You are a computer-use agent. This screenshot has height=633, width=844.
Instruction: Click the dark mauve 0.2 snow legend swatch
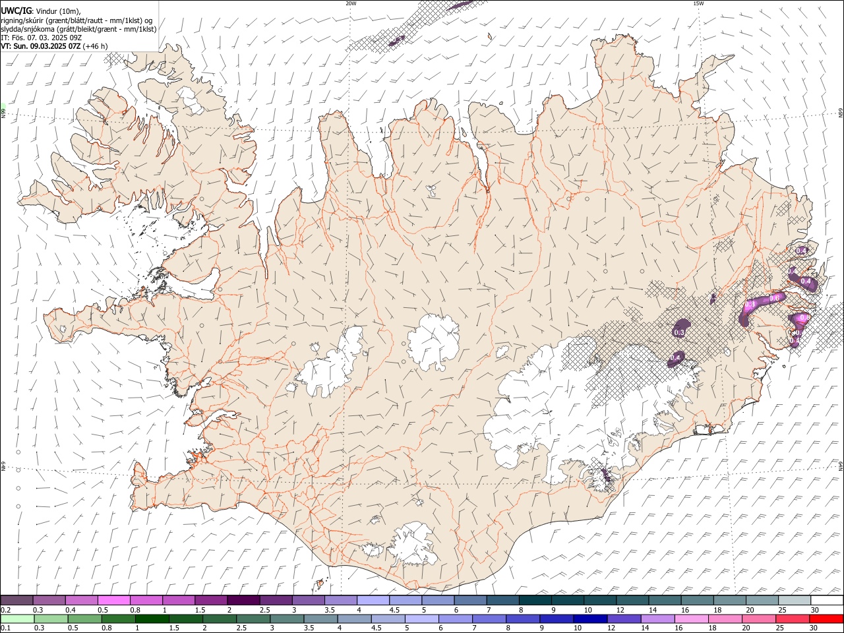pyautogui.click(x=16, y=600)
